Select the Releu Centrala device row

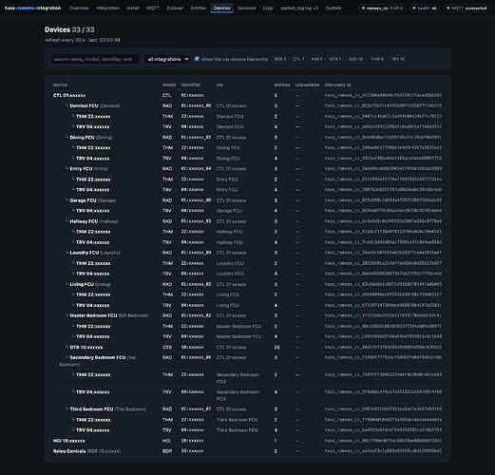(x=247, y=451)
